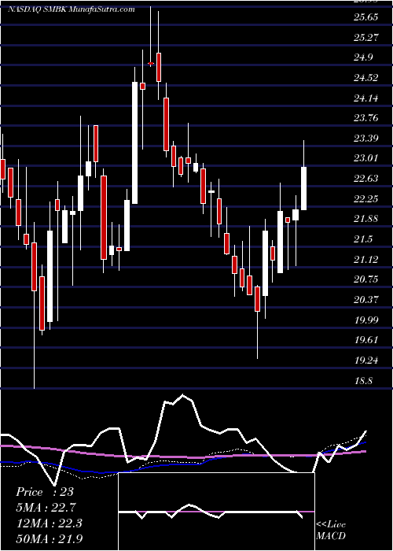Screen dimensions: 393x551
Task: Select the 21.12 price axis label
Action: [x=365, y=260]
